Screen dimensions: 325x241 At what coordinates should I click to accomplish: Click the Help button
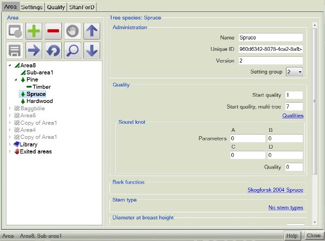click(292, 236)
